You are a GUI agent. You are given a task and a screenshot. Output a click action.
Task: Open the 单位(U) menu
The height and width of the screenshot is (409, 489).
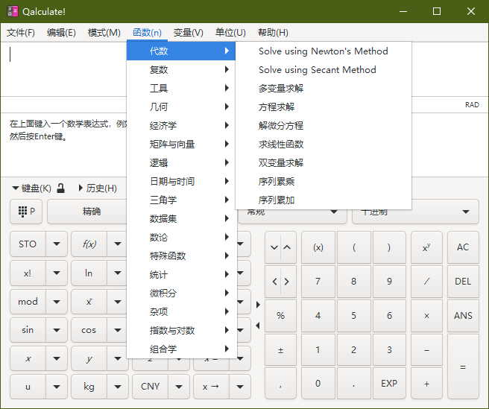pos(230,33)
